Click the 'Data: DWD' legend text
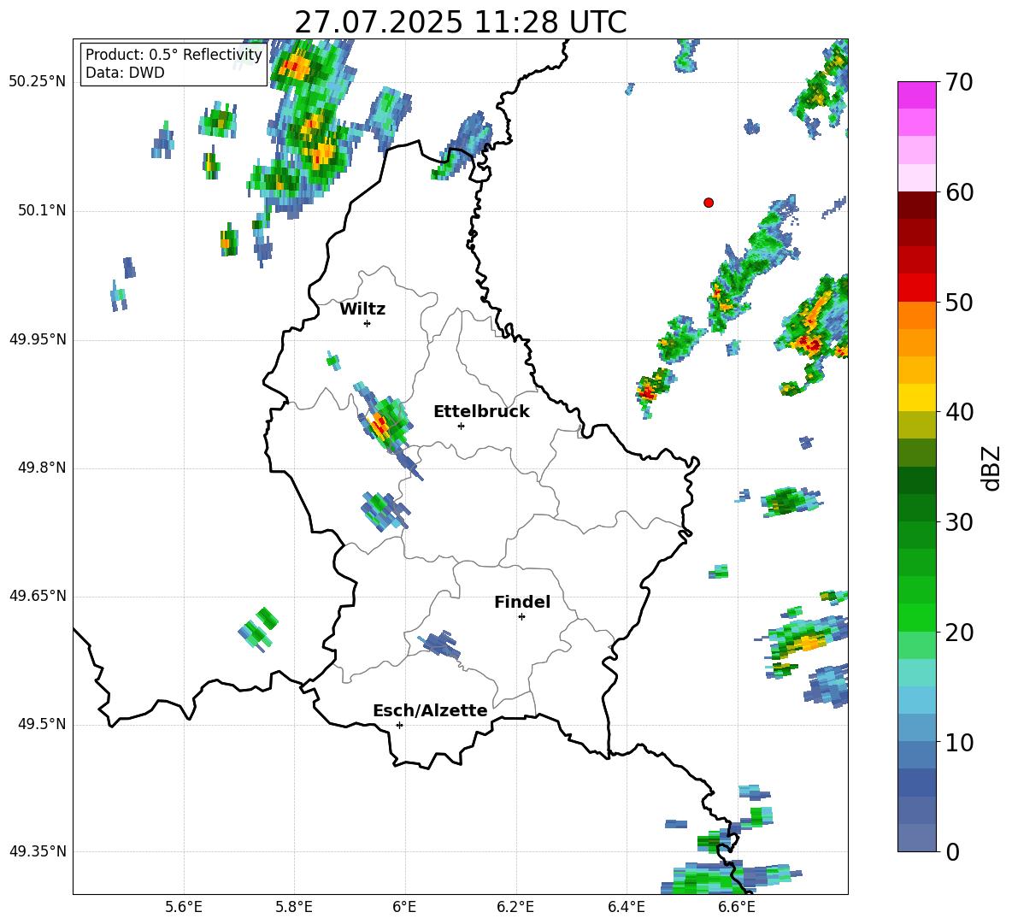This screenshot has height=924, width=1012. point(125,73)
